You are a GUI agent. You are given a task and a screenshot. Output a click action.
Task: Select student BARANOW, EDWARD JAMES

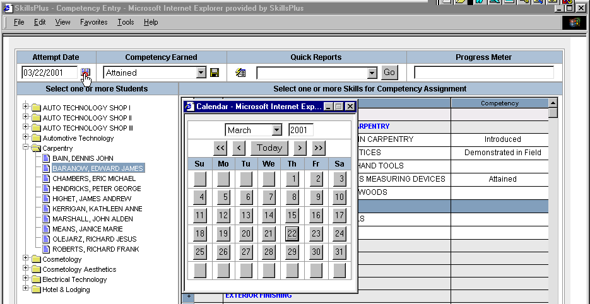pyautogui.click(x=97, y=168)
